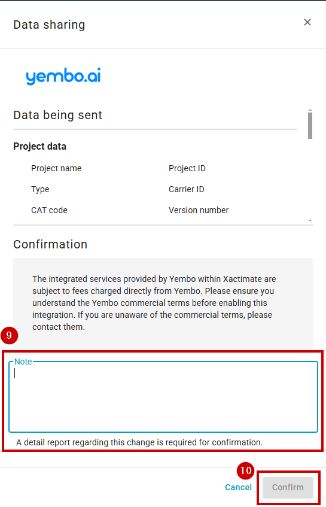Click the scrollbar down arrow
Screen dimensions: 326x507
310,220
